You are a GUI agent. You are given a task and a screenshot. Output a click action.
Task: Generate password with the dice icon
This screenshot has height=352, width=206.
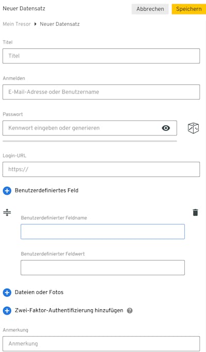pos(193,128)
